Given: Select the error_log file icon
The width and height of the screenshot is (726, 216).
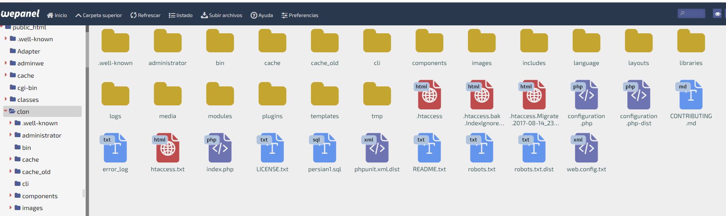Looking at the screenshot, I should [114, 148].
